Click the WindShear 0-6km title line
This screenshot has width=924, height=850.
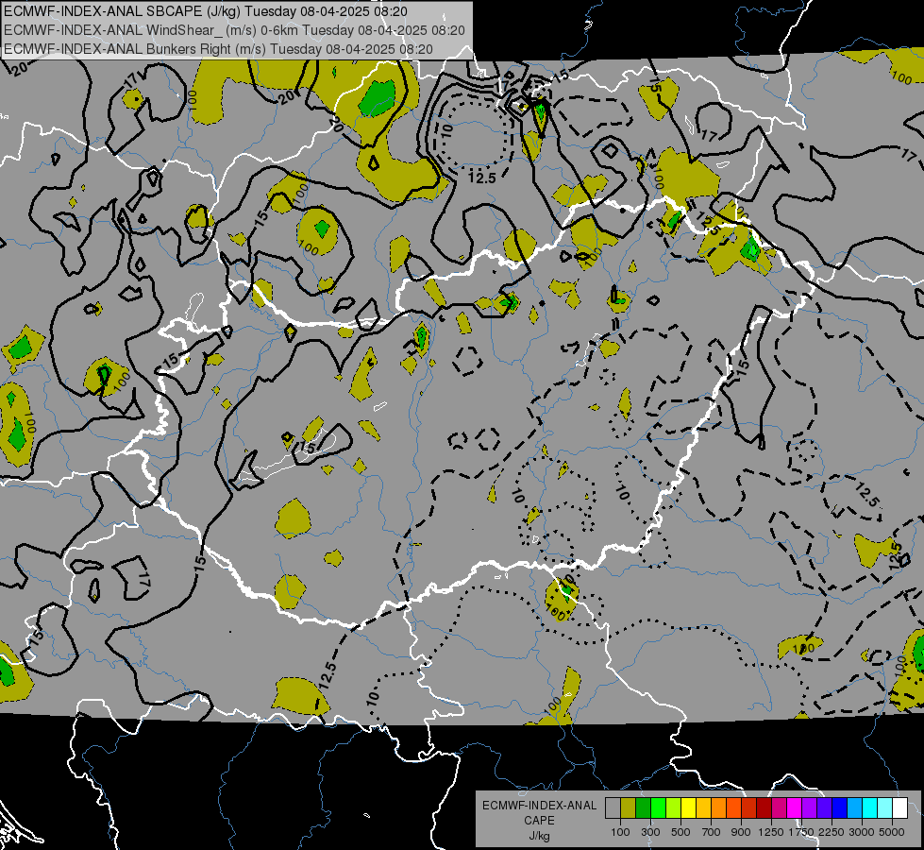[234, 30]
